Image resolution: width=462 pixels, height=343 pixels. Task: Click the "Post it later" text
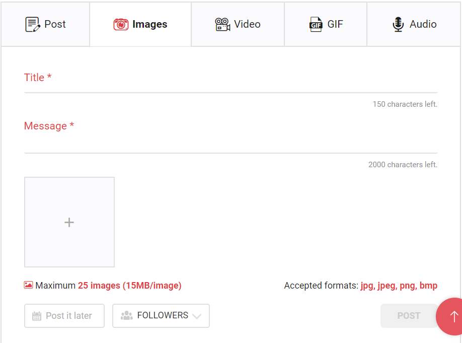click(69, 316)
